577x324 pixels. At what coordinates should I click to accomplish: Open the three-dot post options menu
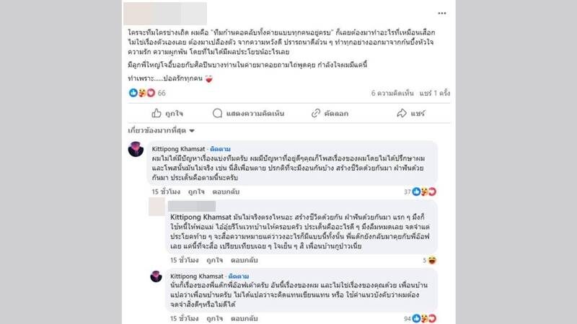(x=442, y=13)
